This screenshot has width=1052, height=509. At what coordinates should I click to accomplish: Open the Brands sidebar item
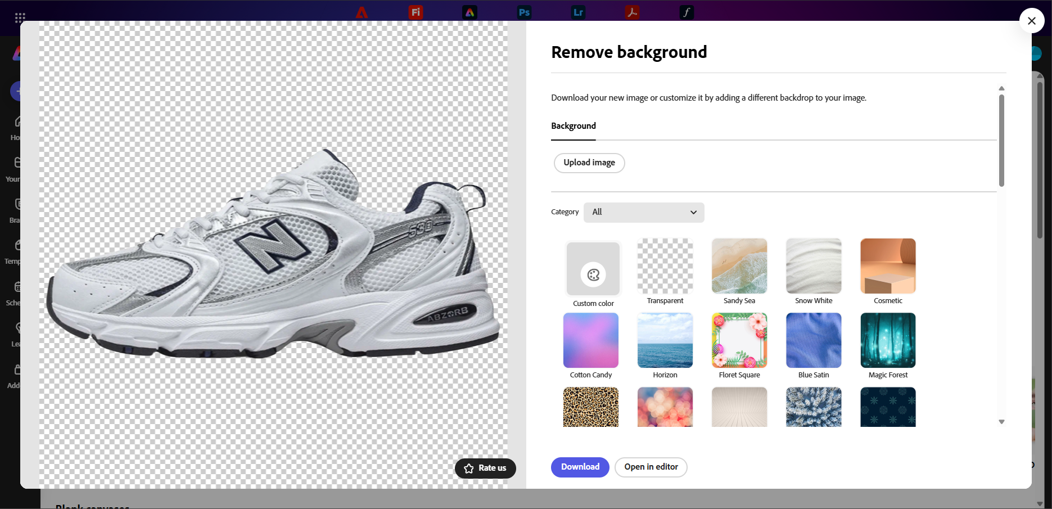(x=16, y=210)
